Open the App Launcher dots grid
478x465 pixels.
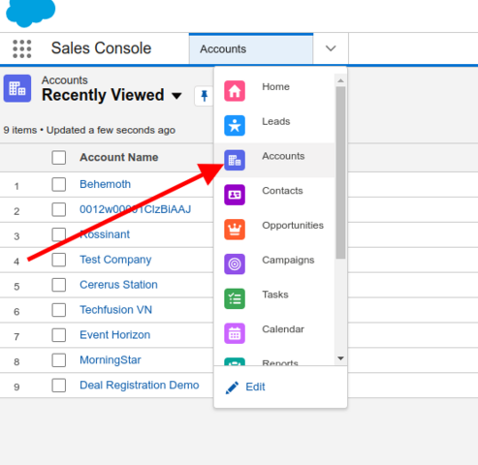22,49
